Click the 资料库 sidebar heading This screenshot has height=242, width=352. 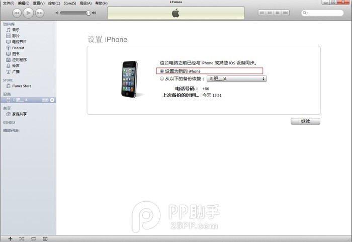(x=9, y=24)
